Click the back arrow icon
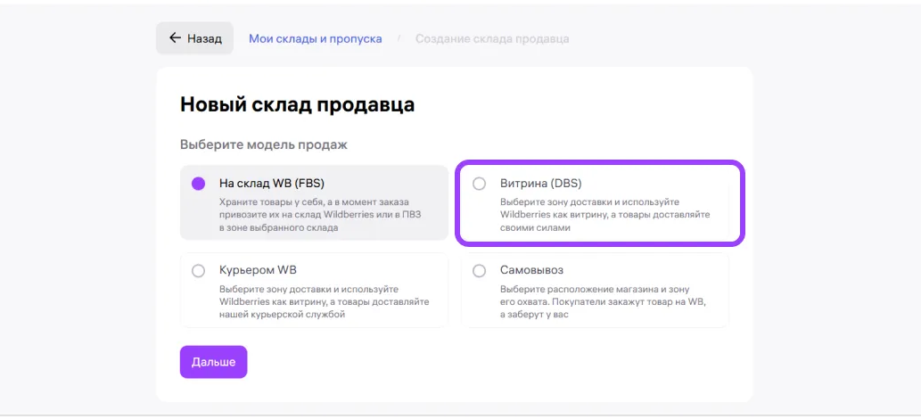The height and width of the screenshot is (419, 921). click(x=175, y=38)
